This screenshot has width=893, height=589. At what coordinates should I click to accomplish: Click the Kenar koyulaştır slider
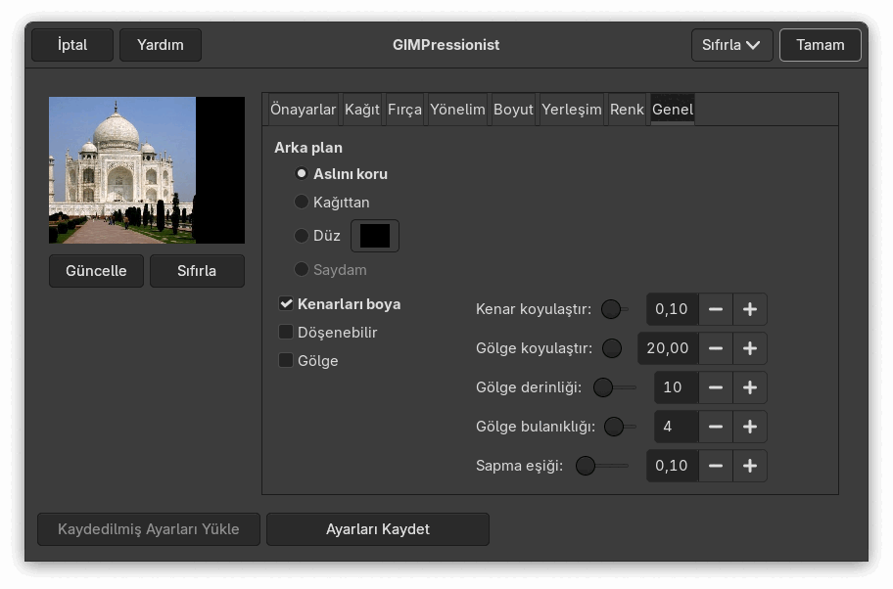pyautogui.click(x=615, y=309)
